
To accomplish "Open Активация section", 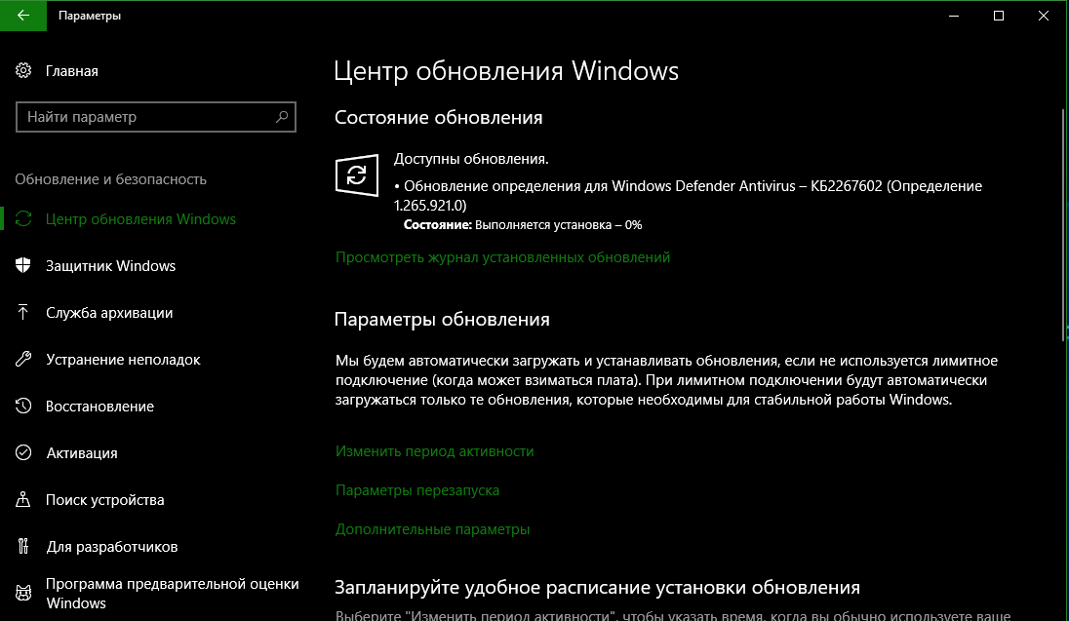I will click(x=82, y=453).
